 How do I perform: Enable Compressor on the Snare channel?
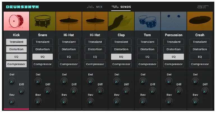[x=43, y=64]
